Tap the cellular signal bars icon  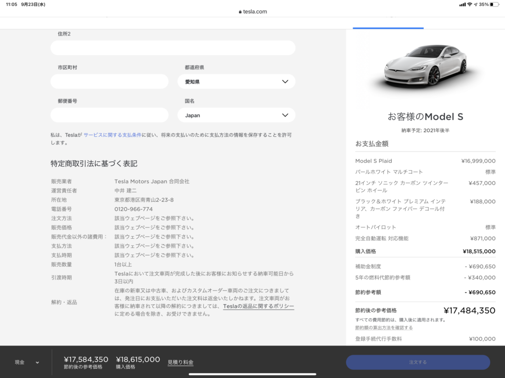click(x=462, y=4)
